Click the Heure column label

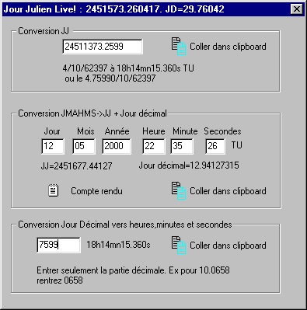(154, 131)
